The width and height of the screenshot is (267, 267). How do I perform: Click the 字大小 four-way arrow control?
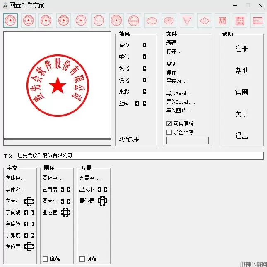coord(29,201)
